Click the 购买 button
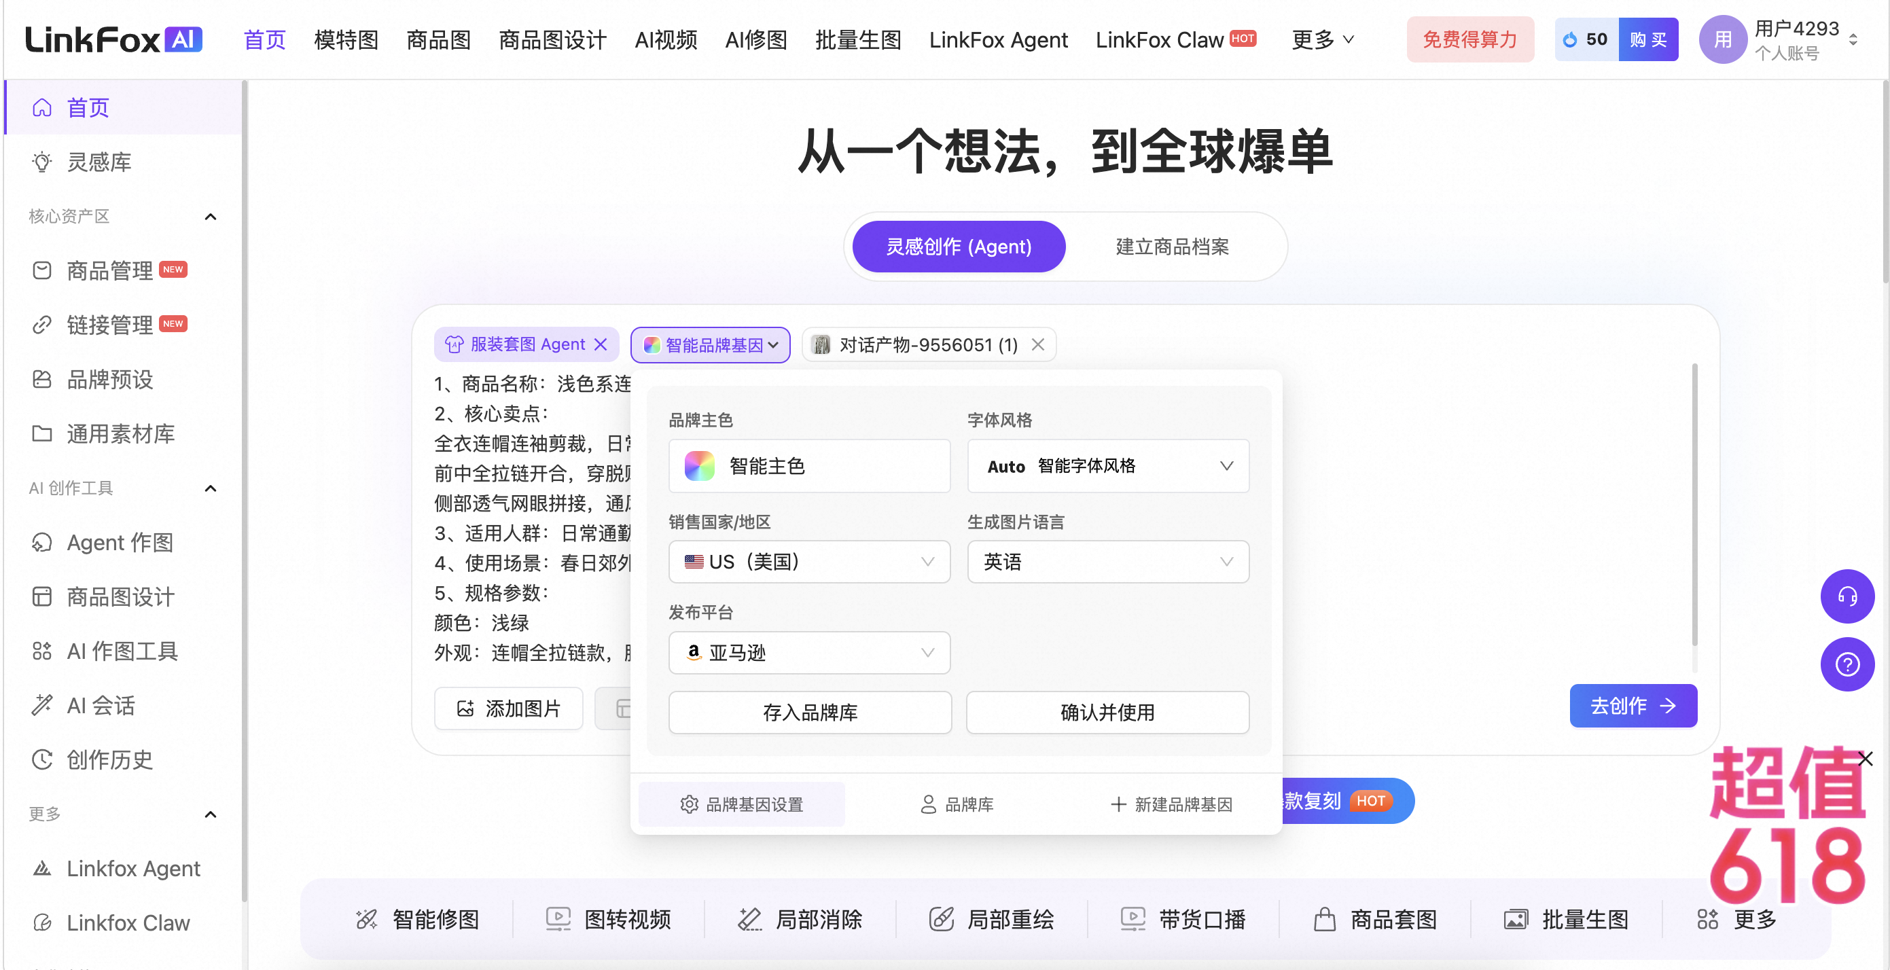This screenshot has height=970, width=1890. tap(1648, 39)
